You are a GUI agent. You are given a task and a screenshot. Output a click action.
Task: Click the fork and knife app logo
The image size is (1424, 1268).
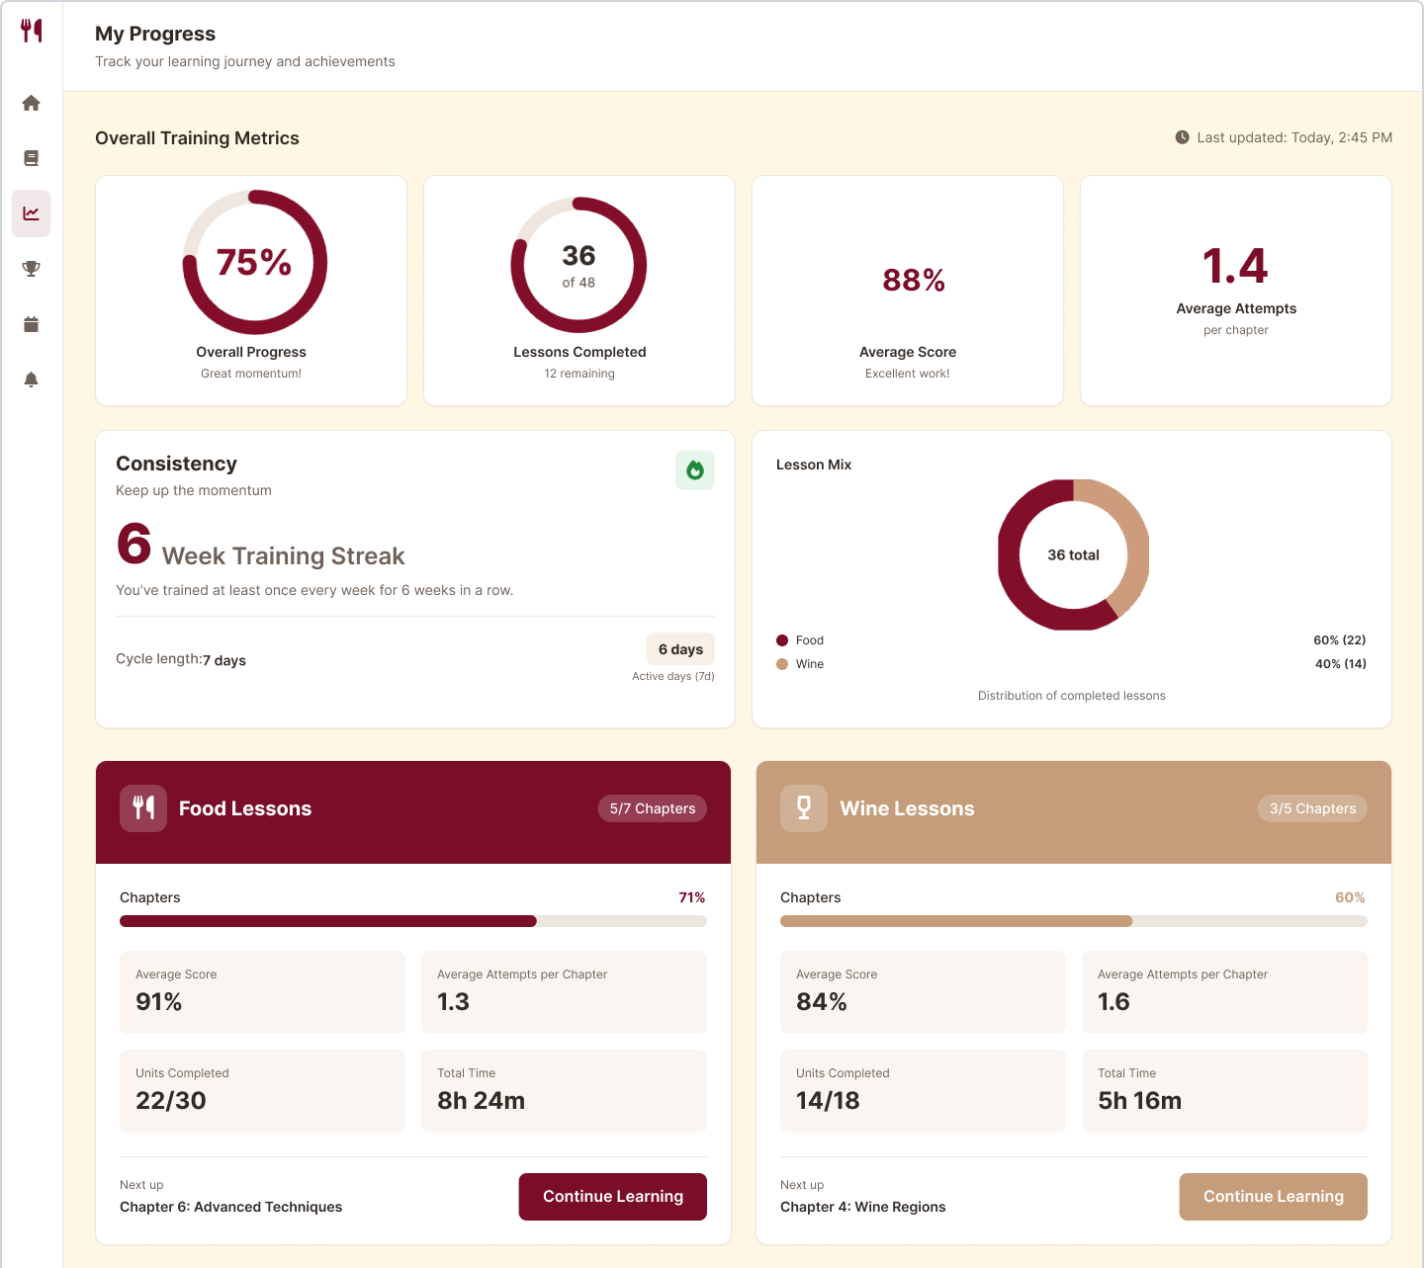[31, 31]
